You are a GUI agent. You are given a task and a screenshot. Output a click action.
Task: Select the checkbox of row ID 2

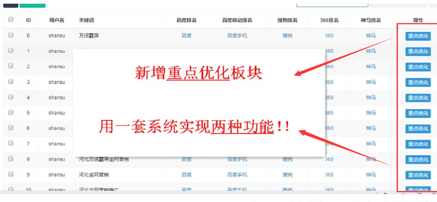[11, 66]
